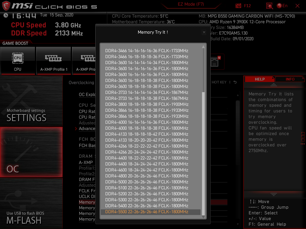The height and width of the screenshot is (229, 306).
Task: Select DDR4-4000 16-16-16-16-36 FCLK-1800MHz
Action: click(x=147, y=122)
